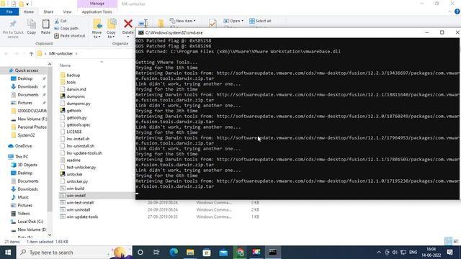Open File Explorer from taskbar
This screenshot has width=461, height=259.
(x=190, y=253)
